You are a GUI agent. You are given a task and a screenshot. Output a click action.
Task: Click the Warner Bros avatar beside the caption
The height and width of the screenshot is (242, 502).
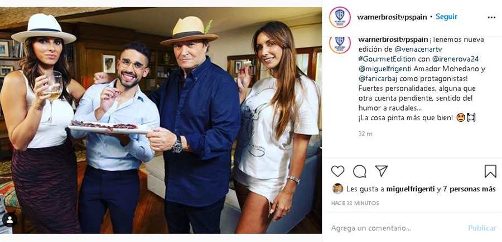340,44
